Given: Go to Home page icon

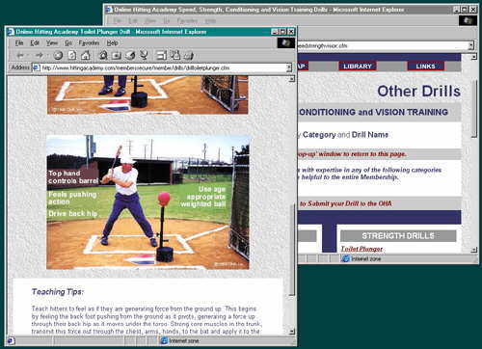Looking at the screenshot, I should coord(86,55).
